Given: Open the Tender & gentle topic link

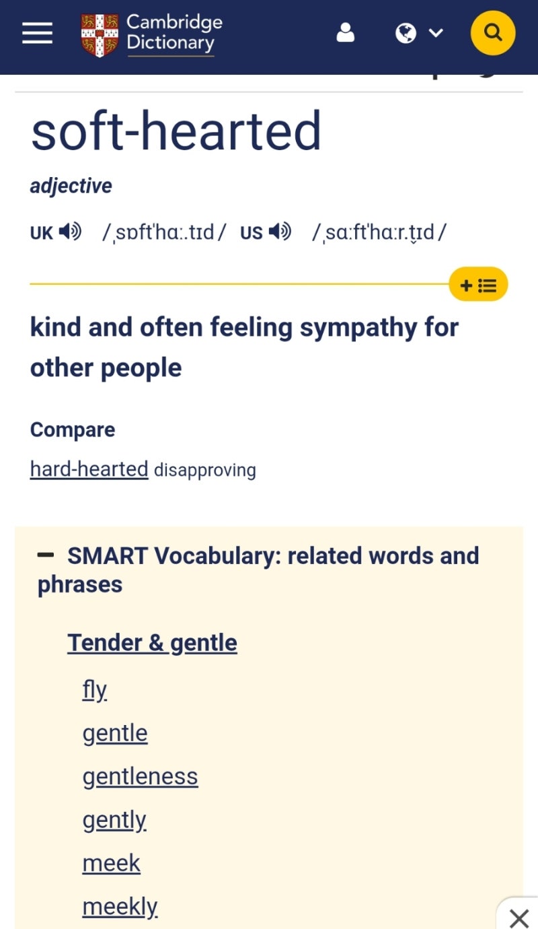Looking at the screenshot, I should pyautogui.click(x=152, y=643).
